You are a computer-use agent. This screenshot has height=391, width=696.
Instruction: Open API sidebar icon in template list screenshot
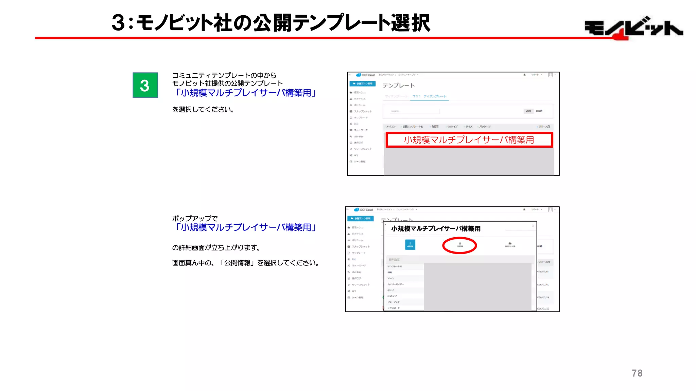point(351,155)
